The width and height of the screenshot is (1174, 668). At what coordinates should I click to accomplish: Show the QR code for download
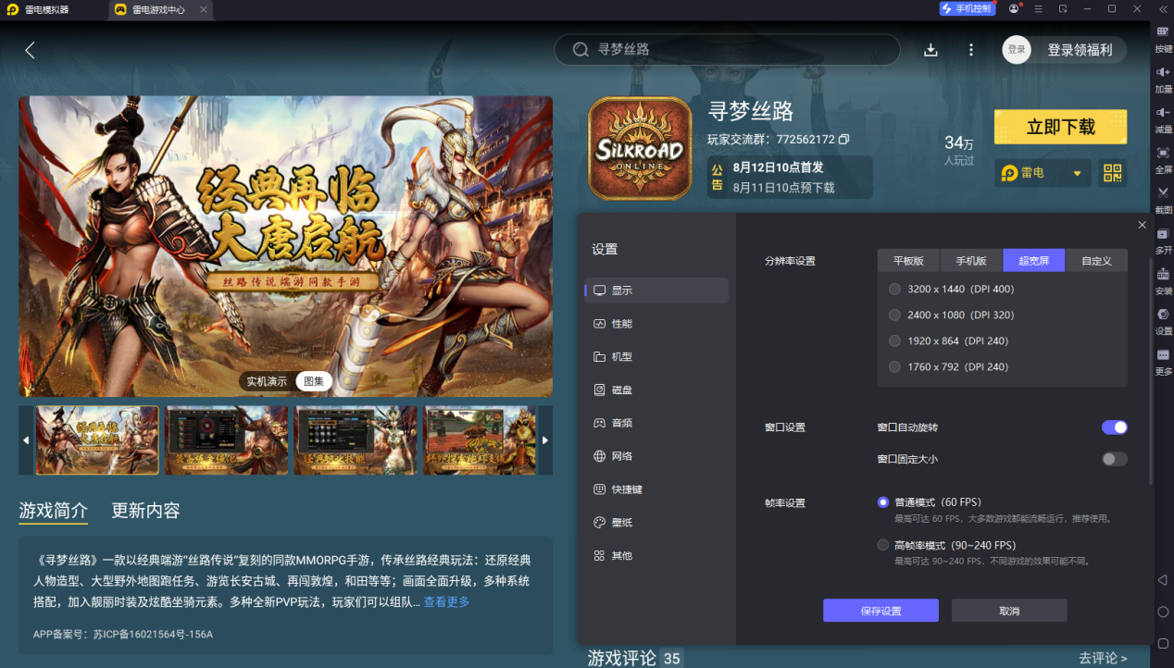coord(1112,173)
